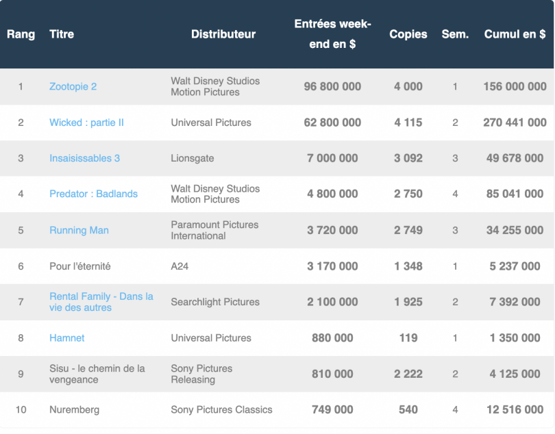
Task: Select the Lionsgate distributor cell
Action: (193, 158)
